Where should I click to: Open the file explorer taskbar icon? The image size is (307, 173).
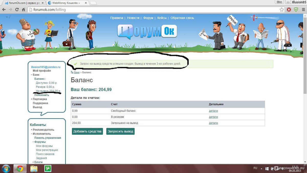pyautogui.click(x=34, y=168)
